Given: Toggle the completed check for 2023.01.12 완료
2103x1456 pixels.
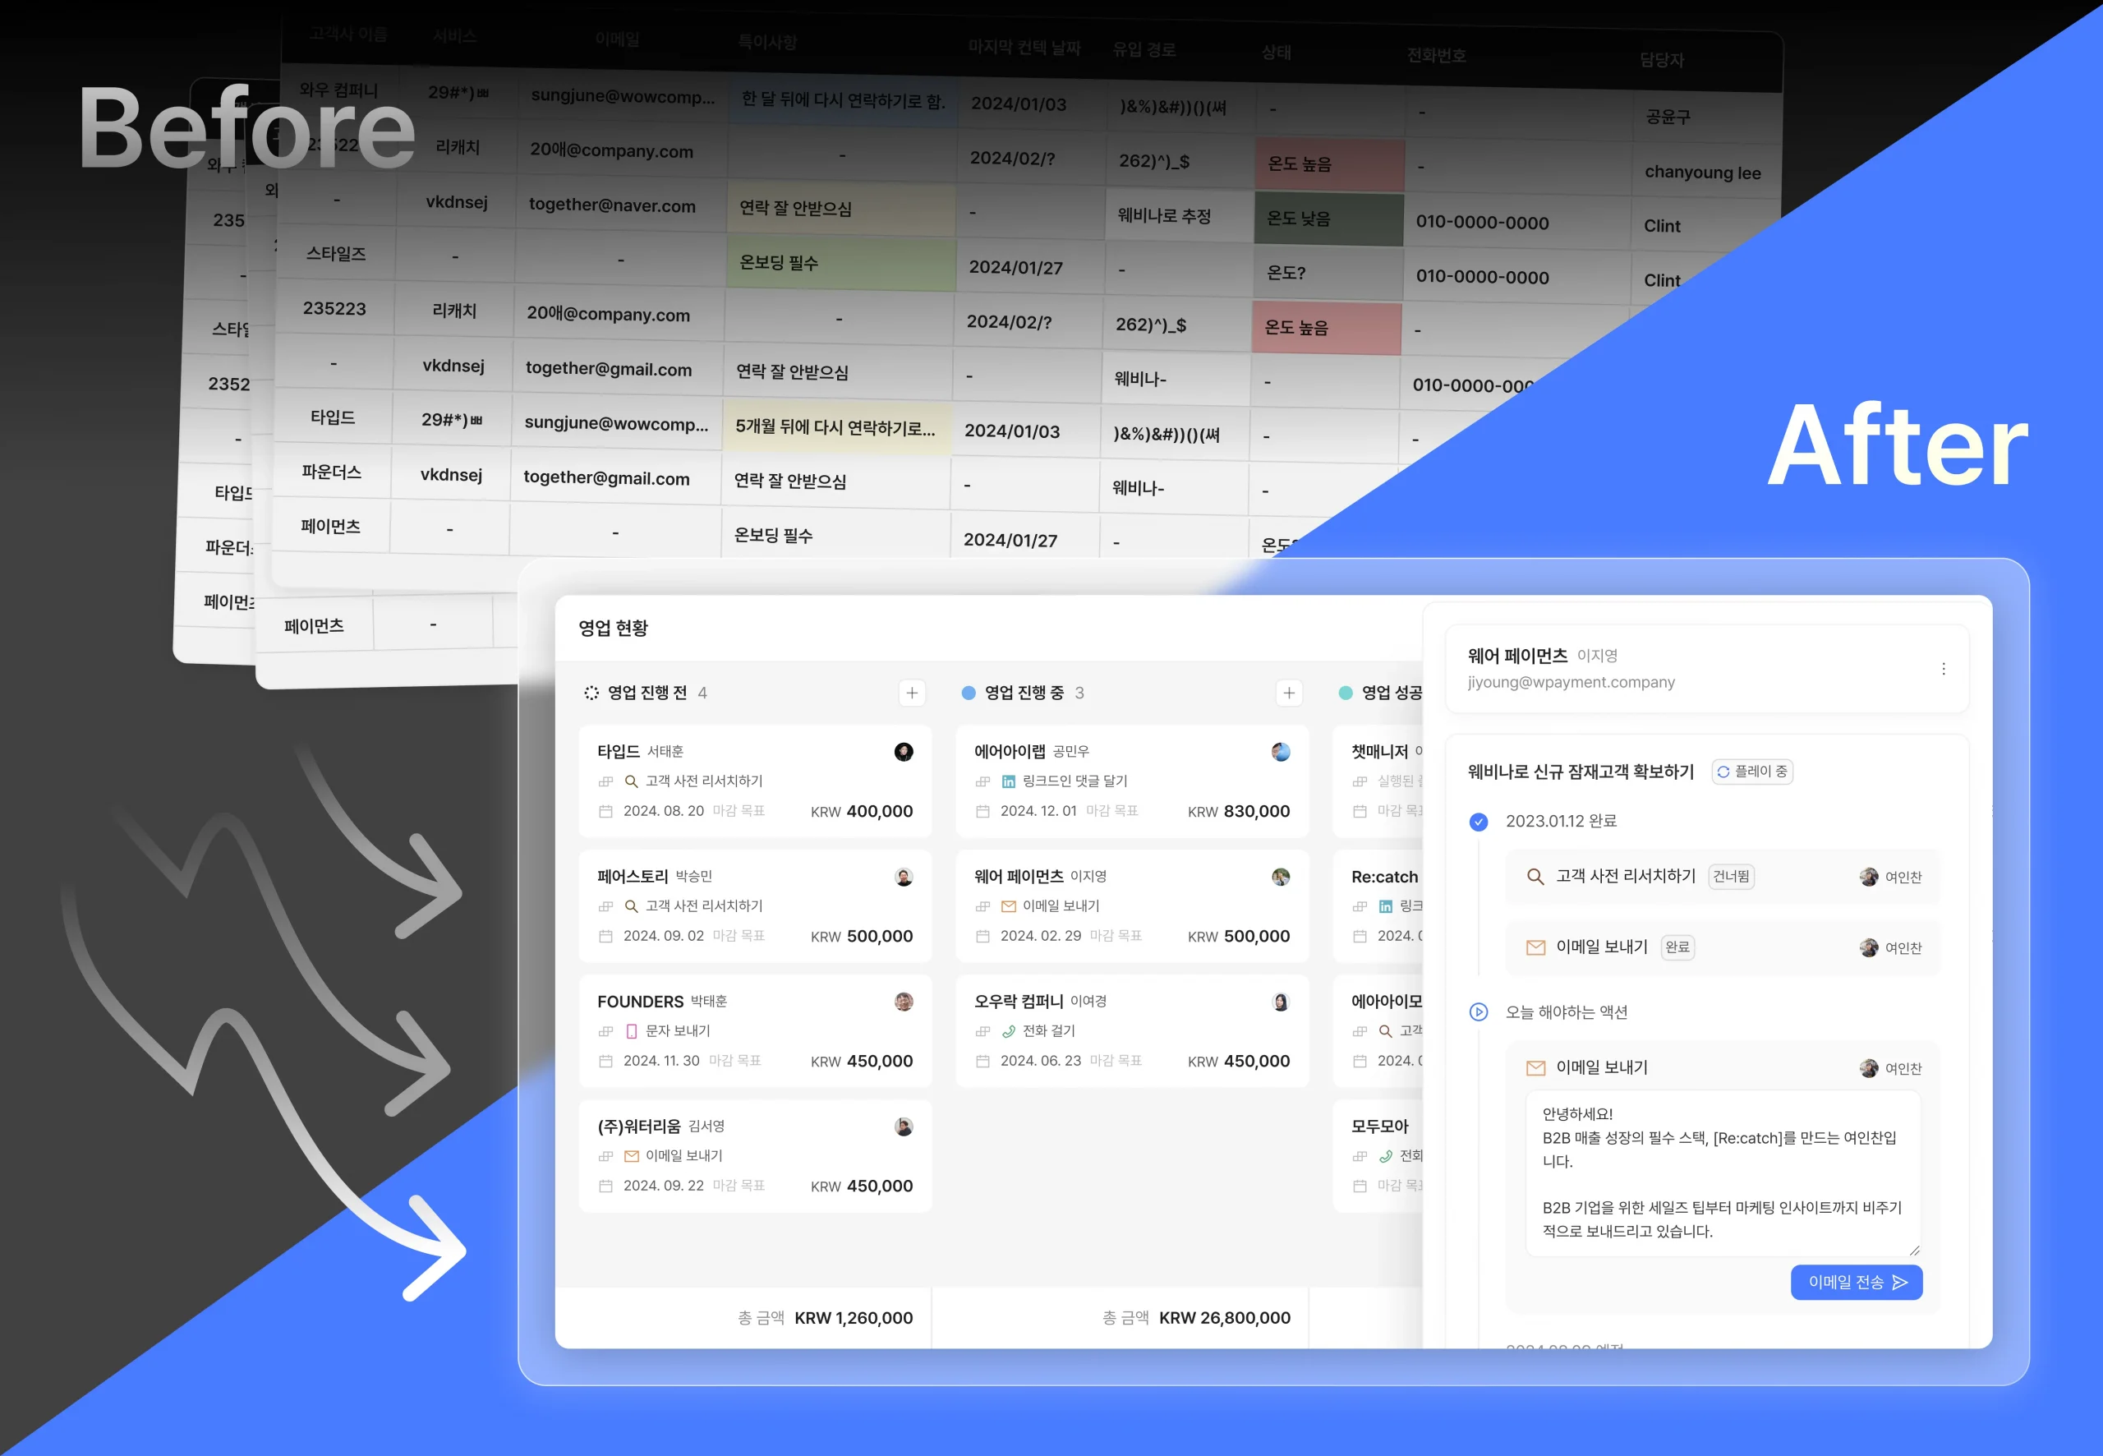Looking at the screenshot, I should [1479, 822].
